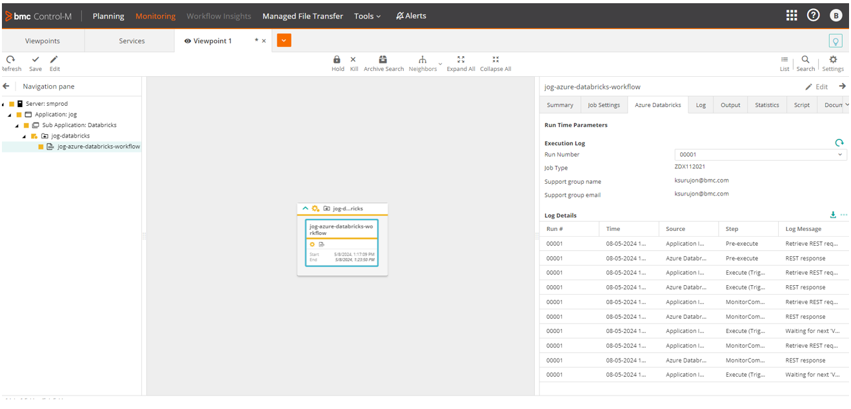Collapse Sub Application: Databricks node
The height and width of the screenshot is (409, 851).
click(x=17, y=125)
